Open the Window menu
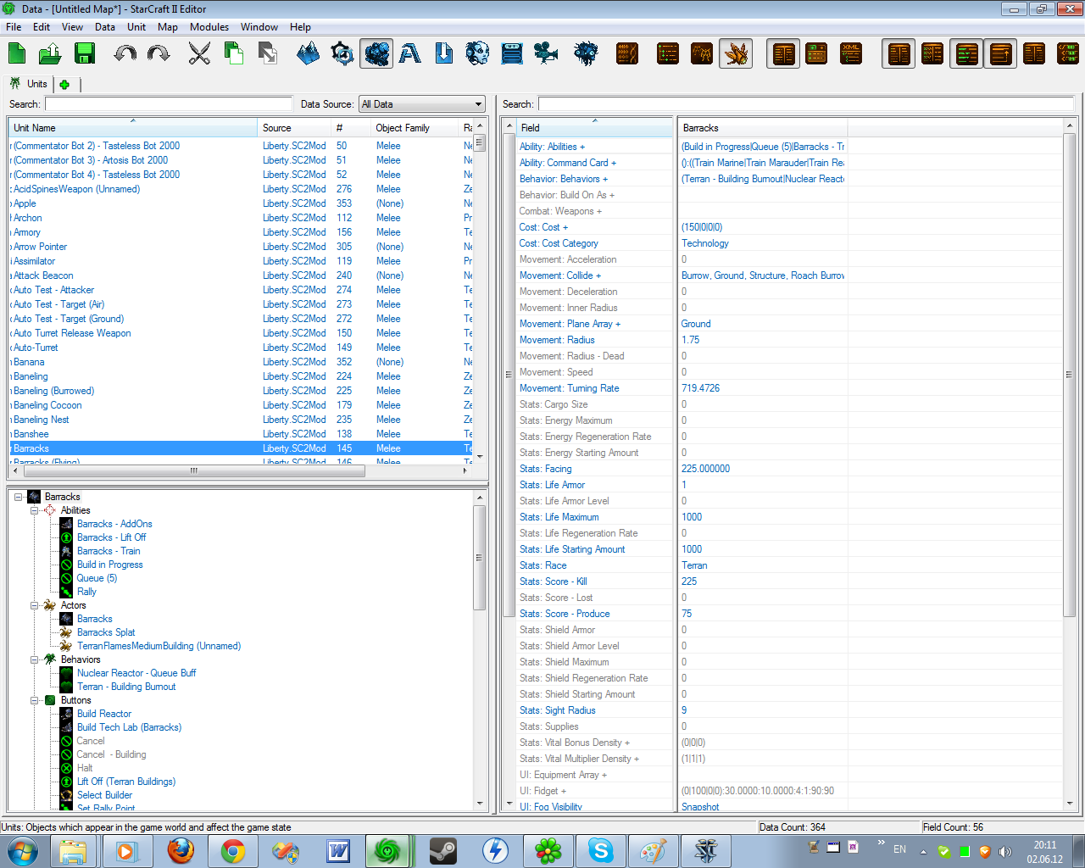Viewport: 1085px width, 868px height. [x=259, y=26]
